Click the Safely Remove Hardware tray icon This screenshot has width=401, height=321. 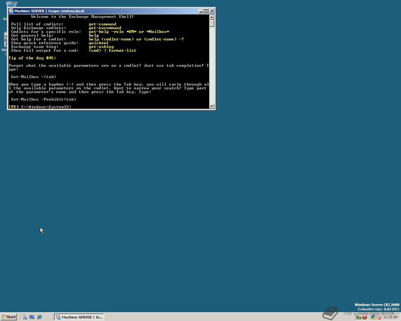coord(359,317)
